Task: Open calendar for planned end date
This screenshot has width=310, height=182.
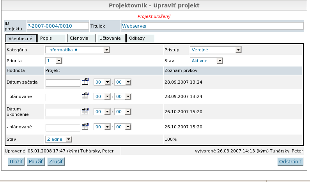Action: (85, 126)
